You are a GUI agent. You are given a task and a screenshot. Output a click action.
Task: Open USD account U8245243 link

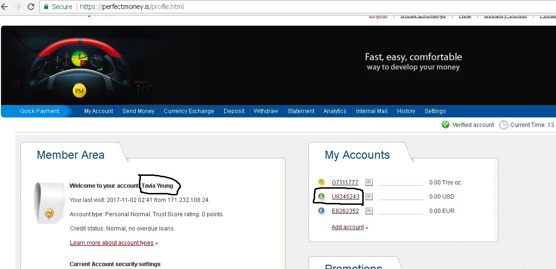pos(346,197)
